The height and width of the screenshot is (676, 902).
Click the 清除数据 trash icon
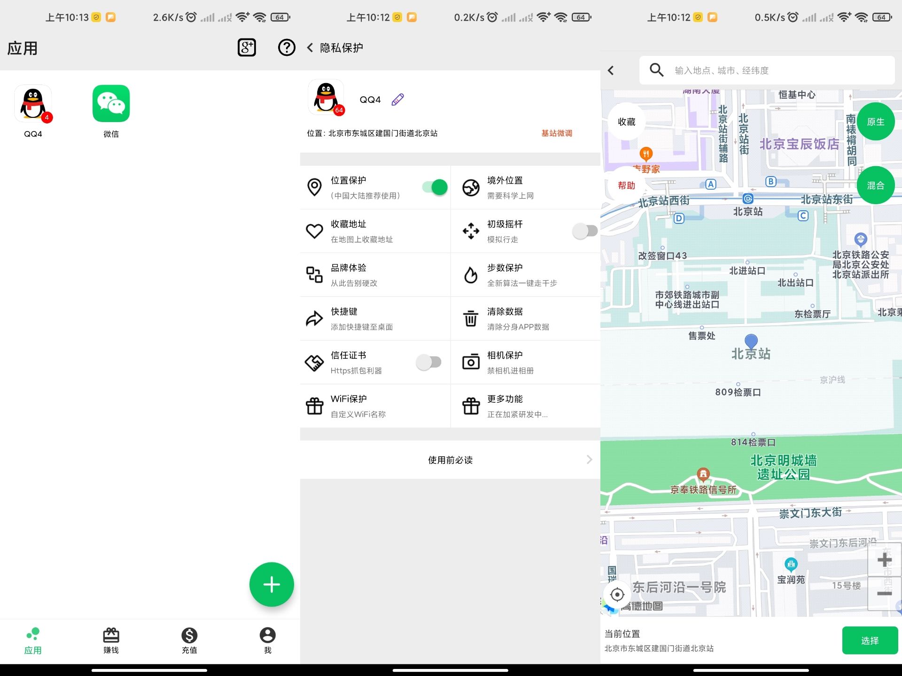471,318
